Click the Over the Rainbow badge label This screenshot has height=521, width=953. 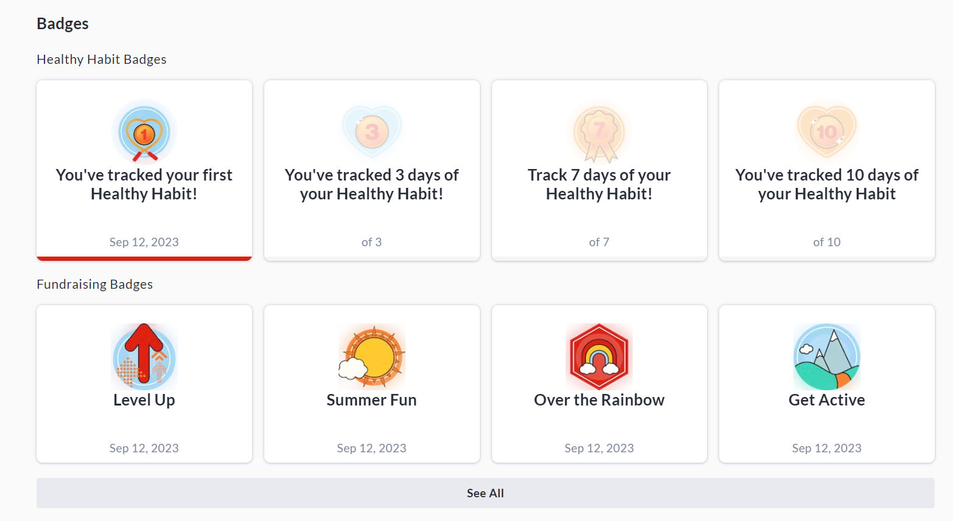point(599,400)
